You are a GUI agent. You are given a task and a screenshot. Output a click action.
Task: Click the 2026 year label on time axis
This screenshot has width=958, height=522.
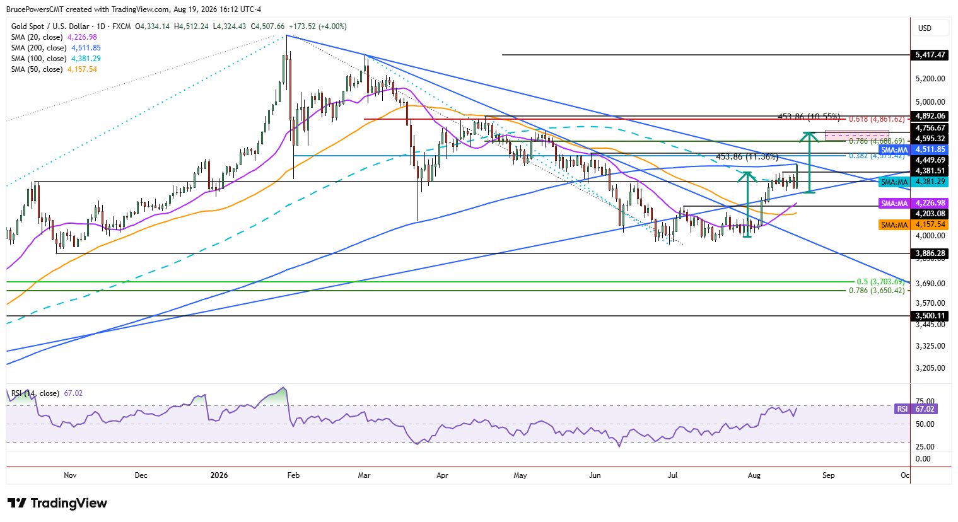pyautogui.click(x=219, y=475)
